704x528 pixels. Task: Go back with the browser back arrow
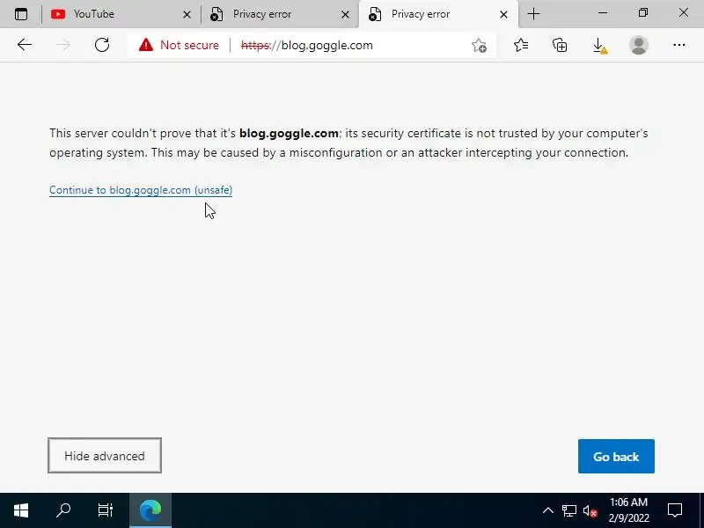[x=25, y=45]
